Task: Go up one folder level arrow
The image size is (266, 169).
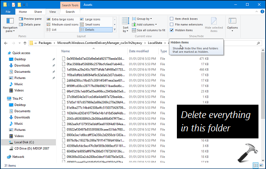Action: [x=25, y=43]
